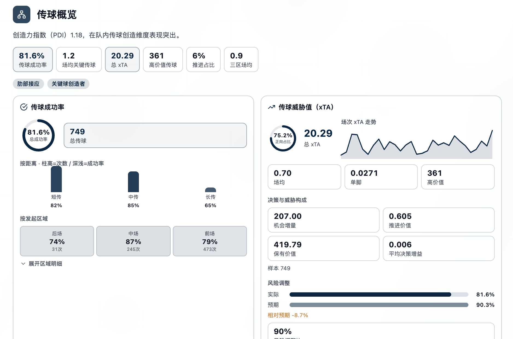Select the 6% 推进占比 stat card
Image resolution: width=513 pixels, height=339 pixels.
(x=203, y=60)
